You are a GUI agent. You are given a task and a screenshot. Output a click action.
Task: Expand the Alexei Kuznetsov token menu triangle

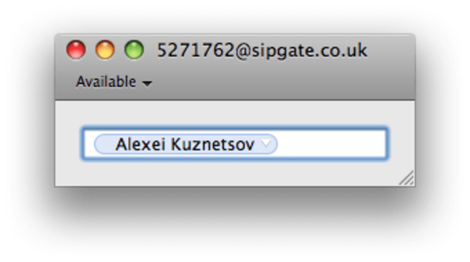tap(266, 144)
